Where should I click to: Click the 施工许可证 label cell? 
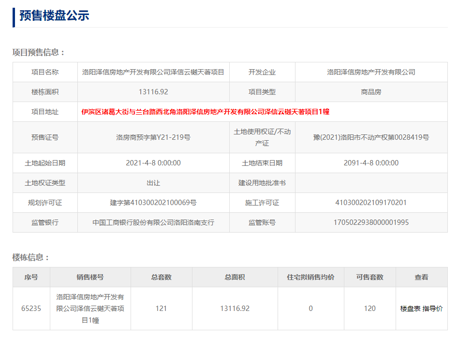262,203
